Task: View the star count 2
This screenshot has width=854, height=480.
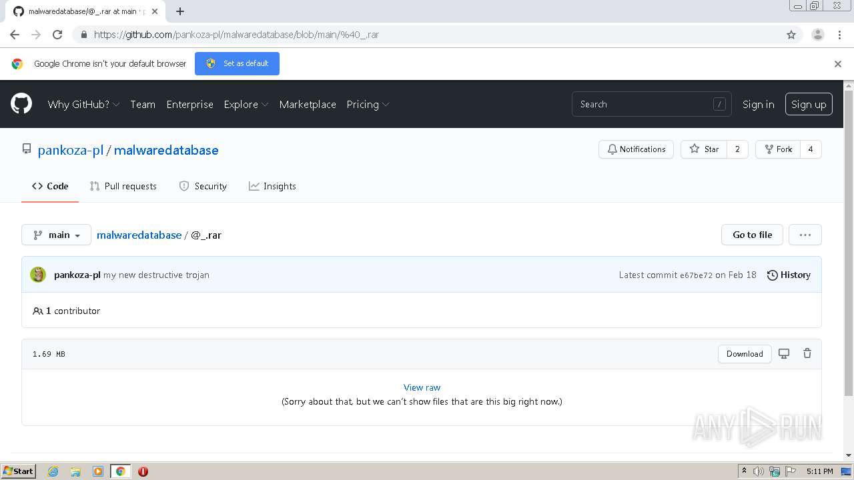Action: click(x=737, y=149)
